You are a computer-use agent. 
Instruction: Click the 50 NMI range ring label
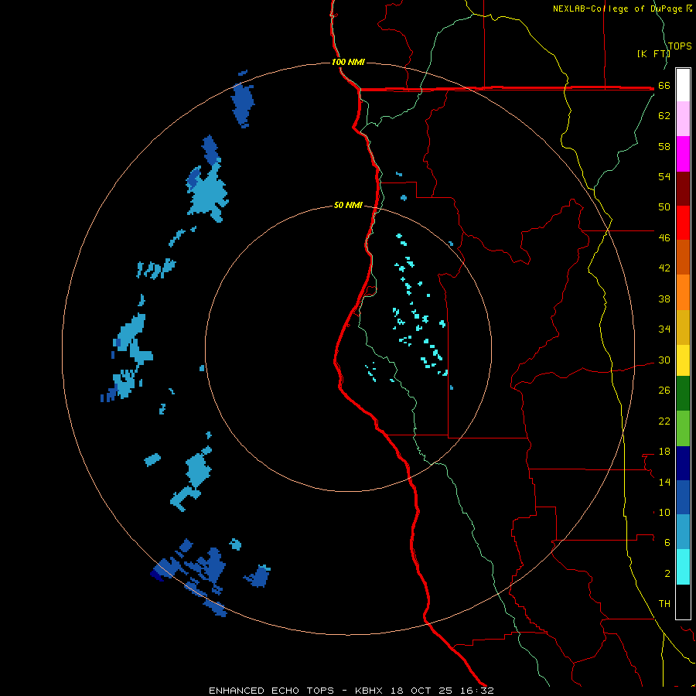point(348,205)
